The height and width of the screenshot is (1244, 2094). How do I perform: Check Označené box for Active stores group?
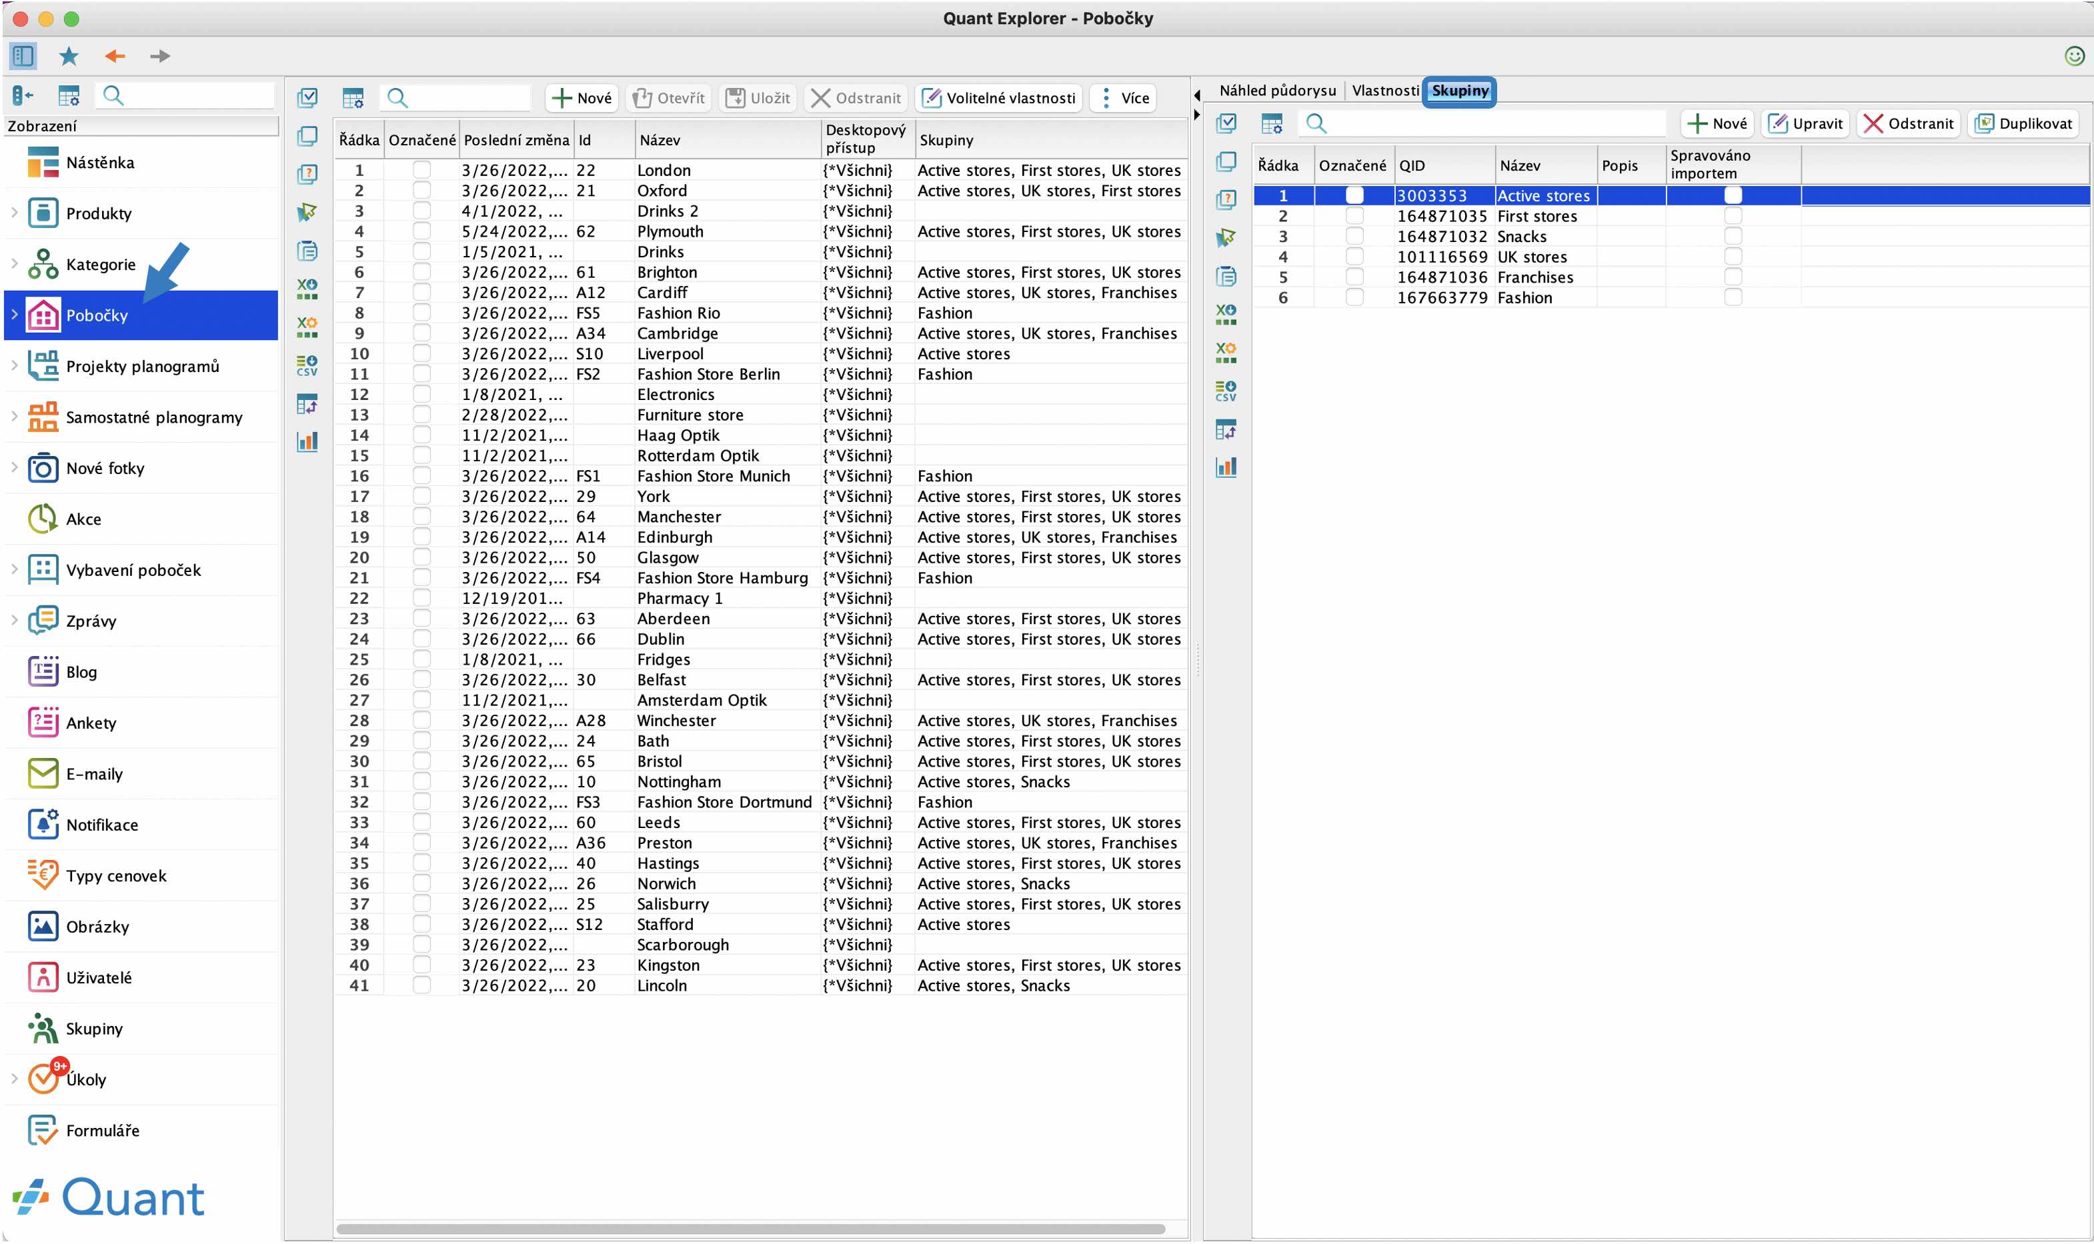pos(1354,195)
